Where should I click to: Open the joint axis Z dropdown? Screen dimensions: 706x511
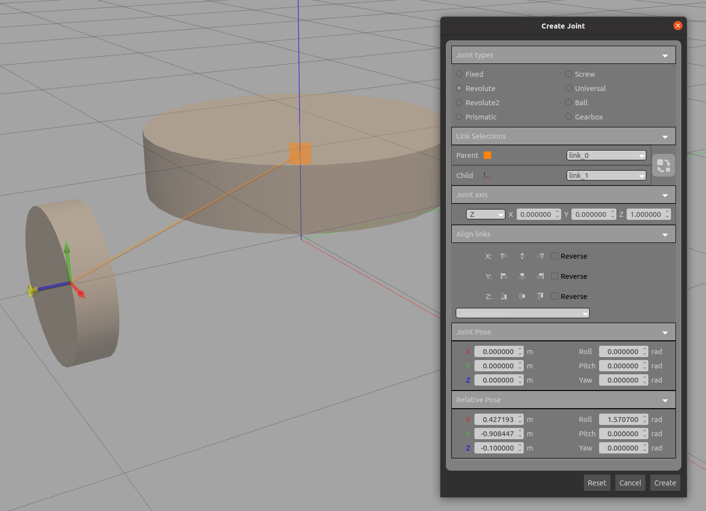click(485, 214)
